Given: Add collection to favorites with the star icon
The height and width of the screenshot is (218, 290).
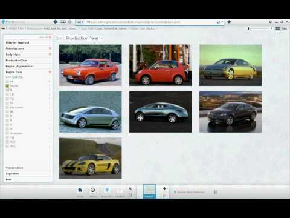Looking at the screenshot, I should 229,22.
